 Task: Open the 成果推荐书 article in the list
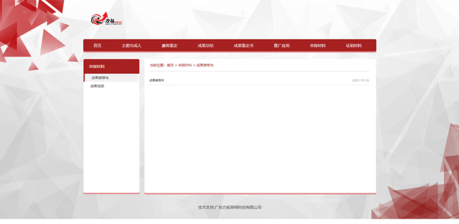pyautogui.click(x=157, y=81)
